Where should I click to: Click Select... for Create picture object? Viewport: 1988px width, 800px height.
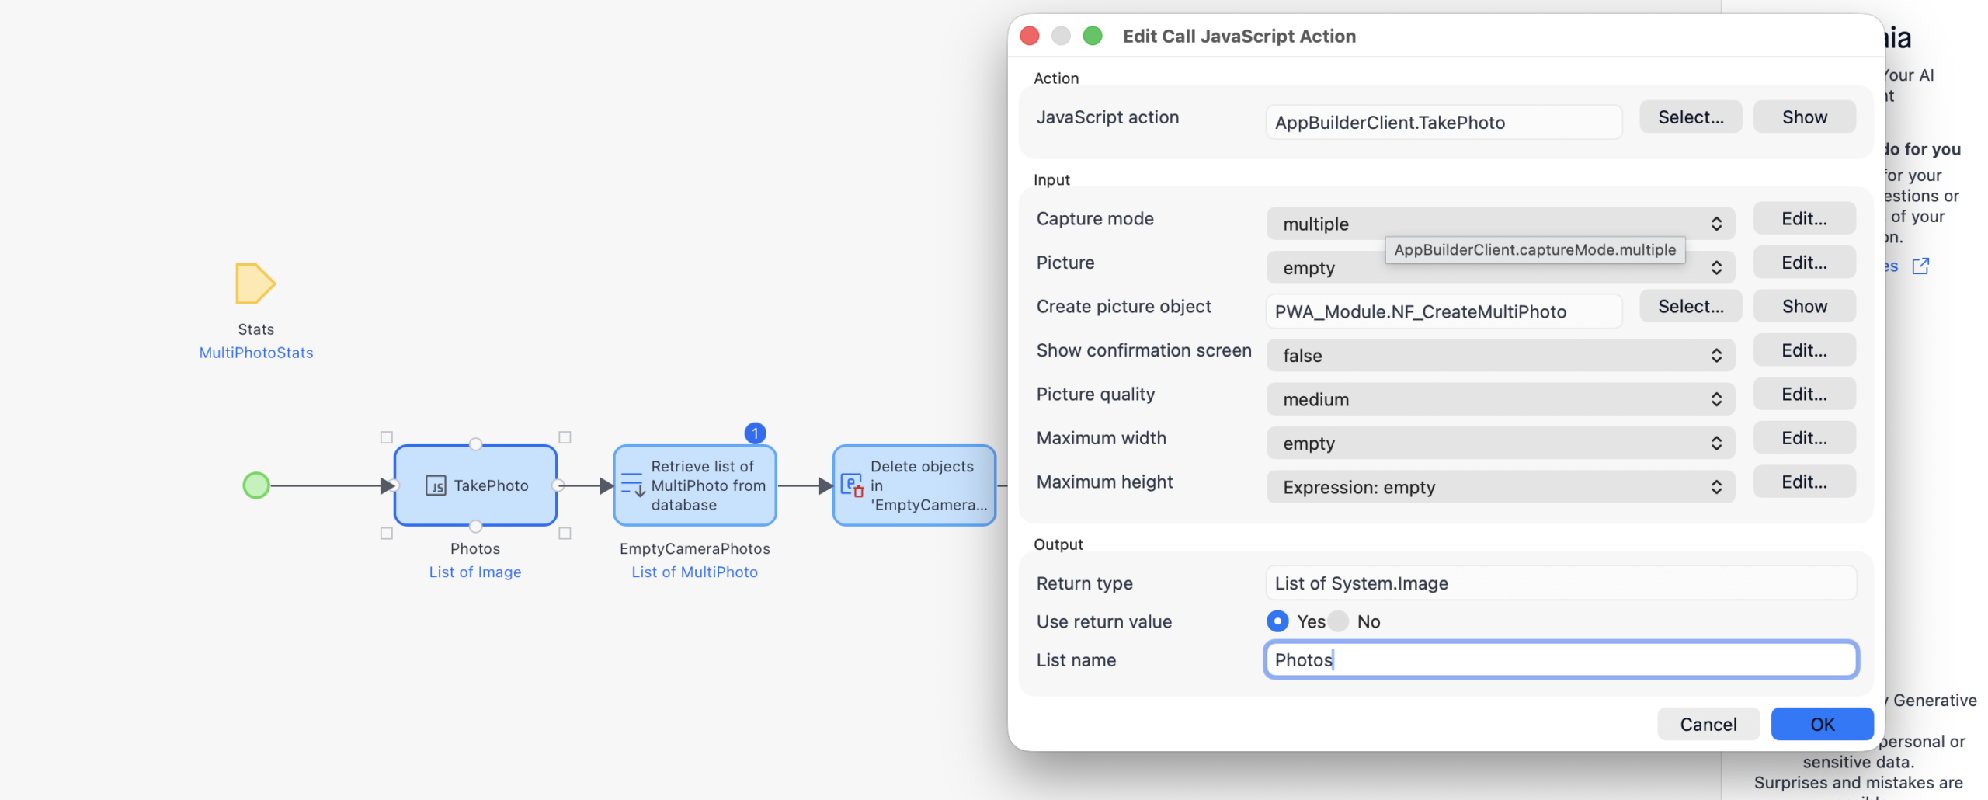pyautogui.click(x=1691, y=307)
